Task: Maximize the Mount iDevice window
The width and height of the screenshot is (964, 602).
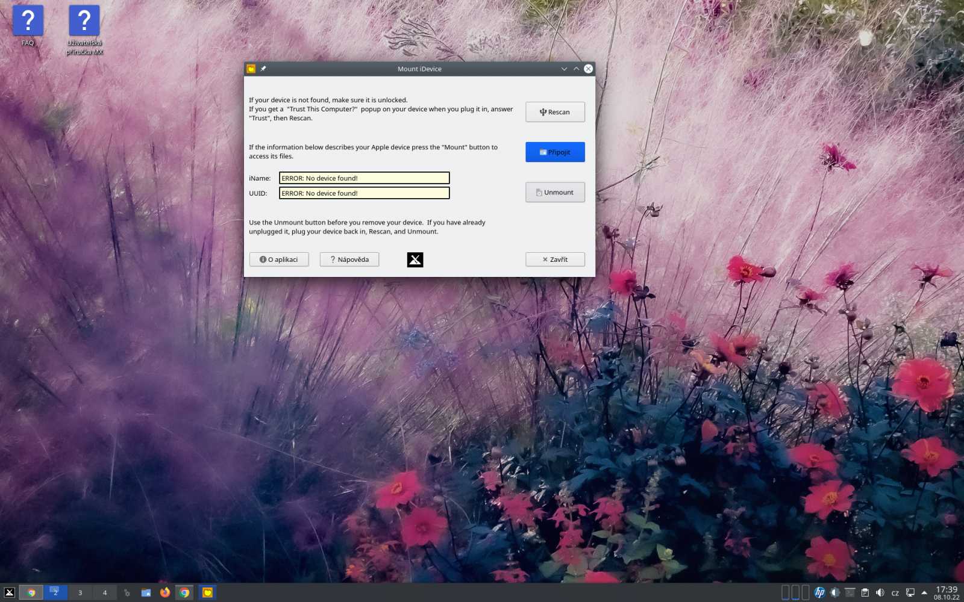Action: [576, 69]
